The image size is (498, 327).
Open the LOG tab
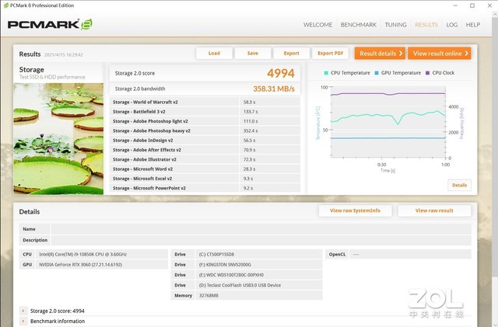tap(451, 25)
